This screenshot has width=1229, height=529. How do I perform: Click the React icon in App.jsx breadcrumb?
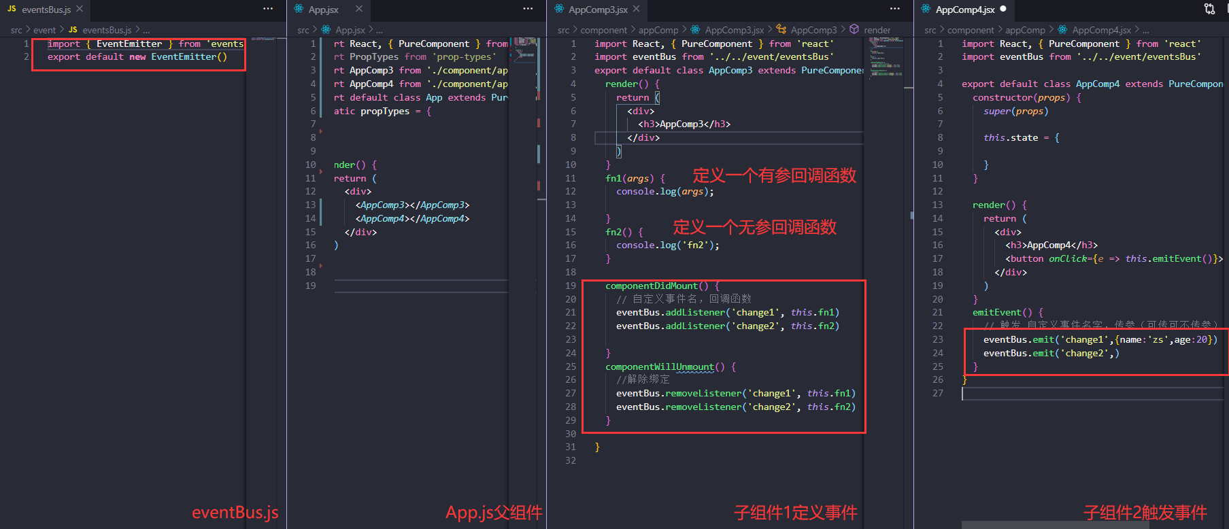[x=326, y=30]
